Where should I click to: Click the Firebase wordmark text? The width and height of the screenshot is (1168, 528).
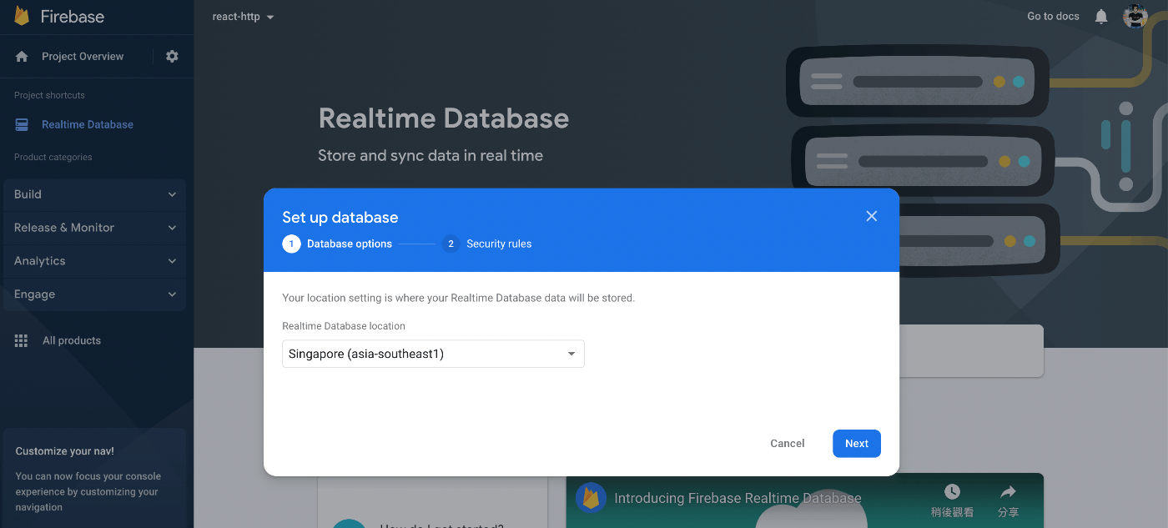pos(73,17)
